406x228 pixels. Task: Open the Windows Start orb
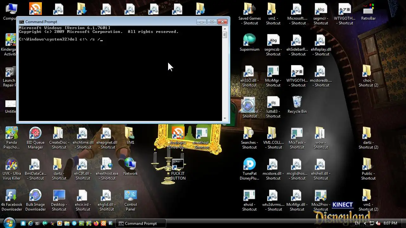pyautogui.click(x=10, y=223)
